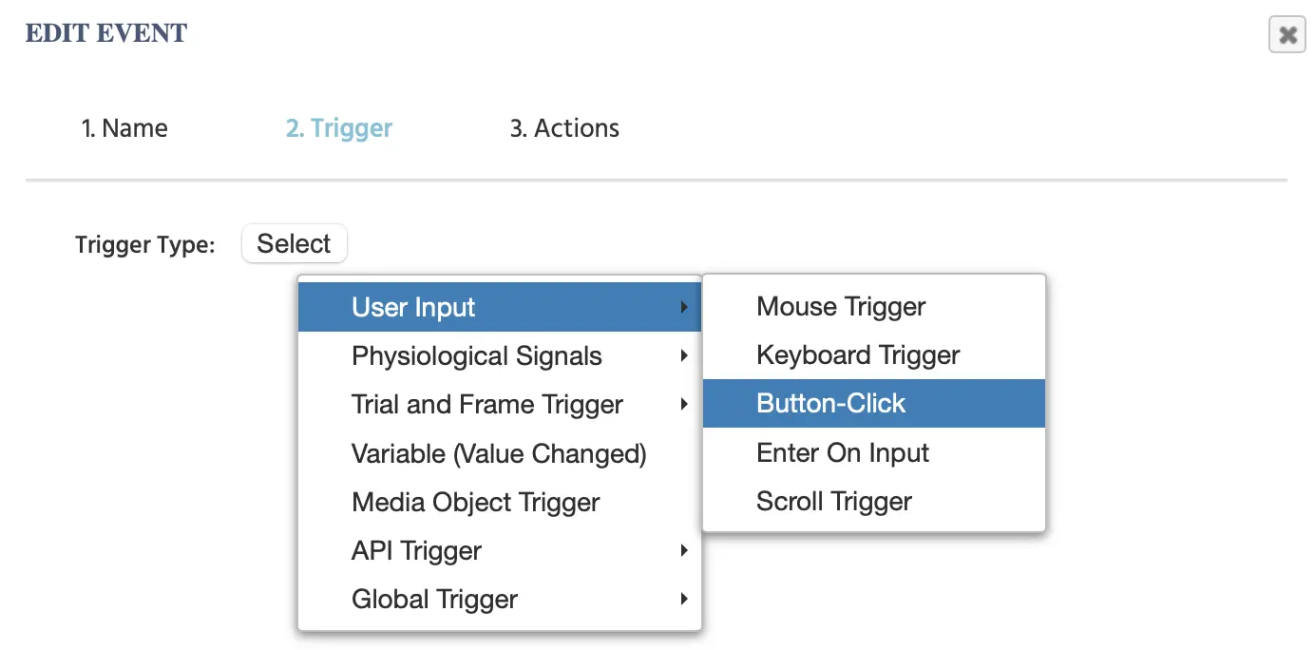The height and width of the screenshot is (650, 1315).
Task: Click arrow beside API Trigger
Action: tap(683, 551)
